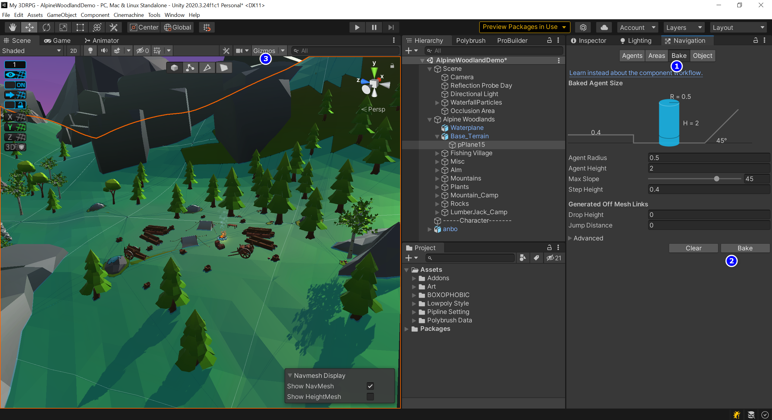This screenshot has height=420, width=772.
Task: Toggle scene audio speaker icon
Action: pos(104,51)
